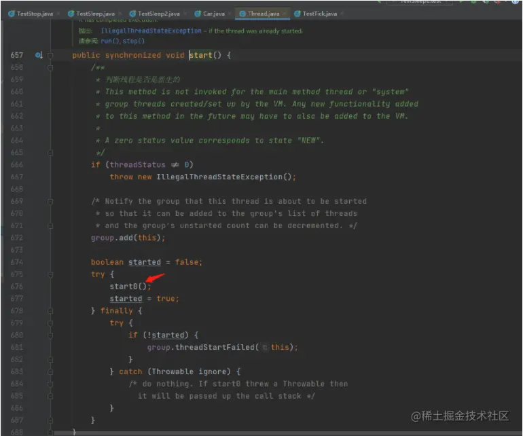Click the overridden-method gutter icon on line 657
Viewport: 523px width, 436px height.
pos(39,55)
